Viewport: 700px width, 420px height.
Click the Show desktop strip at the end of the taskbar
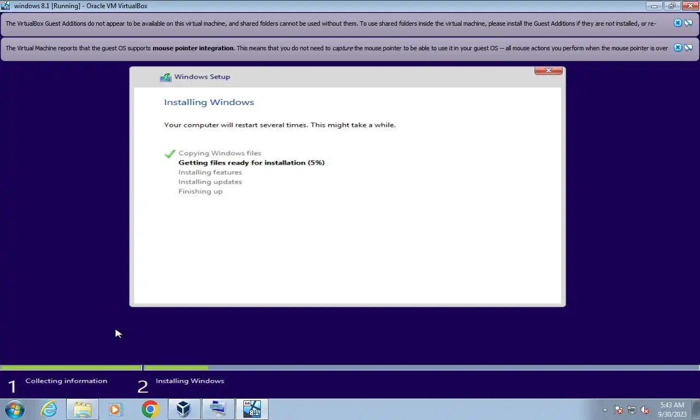point(696,409)
